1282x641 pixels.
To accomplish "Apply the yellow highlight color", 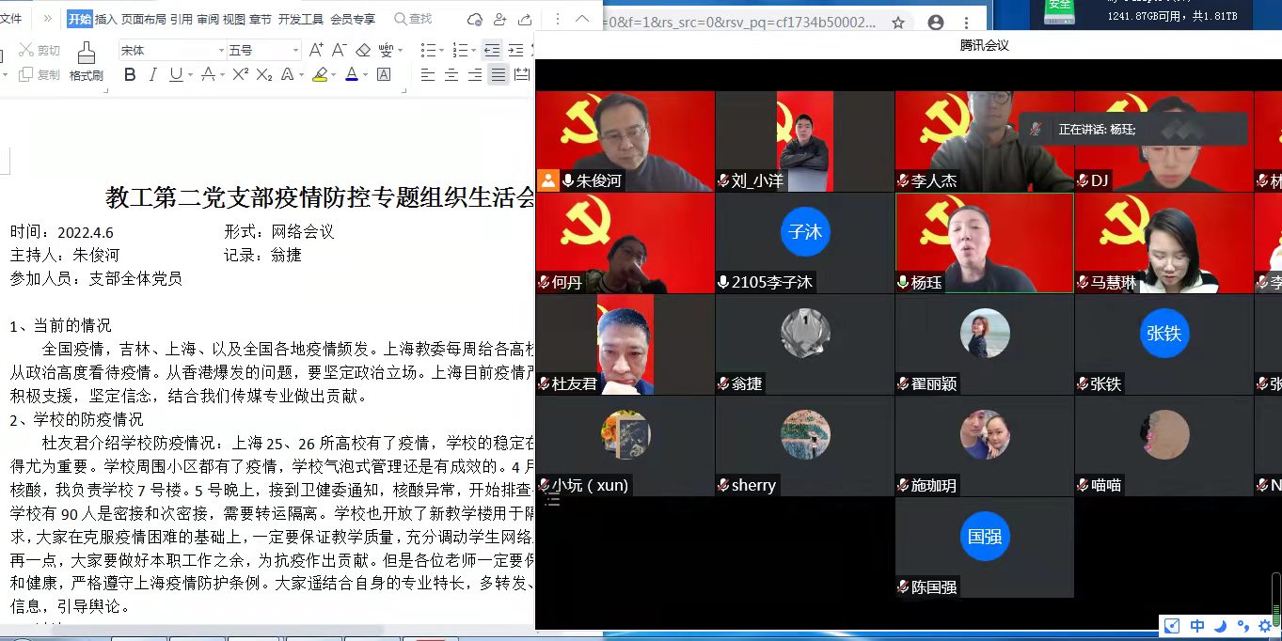I will pos(320,75).
